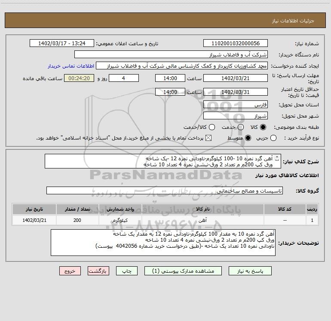Click the کد کالا column header
Viewport: 331px width, 321px height.
285,209
